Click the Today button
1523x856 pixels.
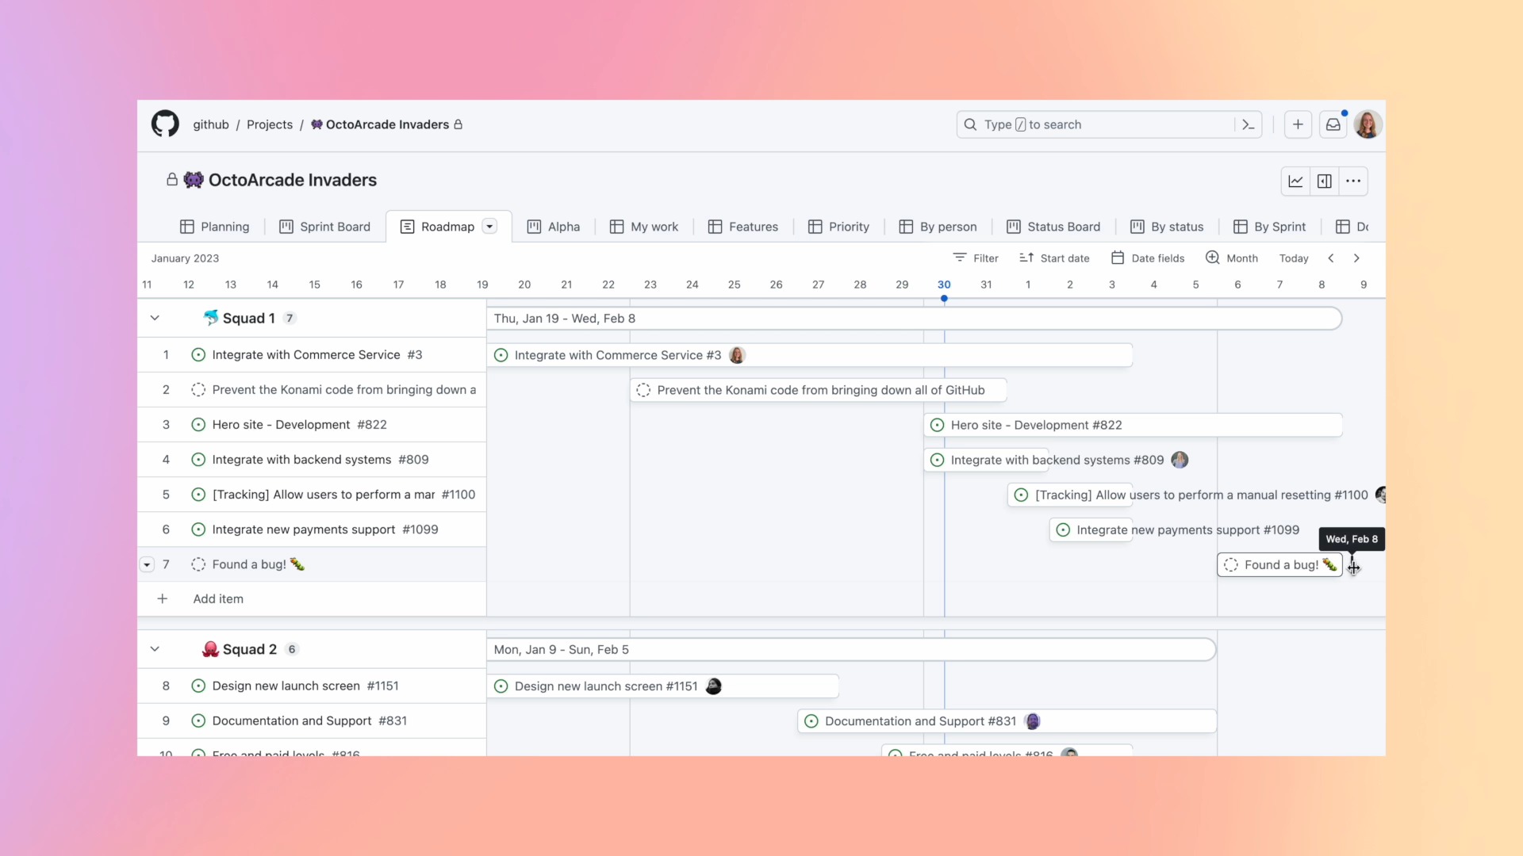tap(1293, 258)
